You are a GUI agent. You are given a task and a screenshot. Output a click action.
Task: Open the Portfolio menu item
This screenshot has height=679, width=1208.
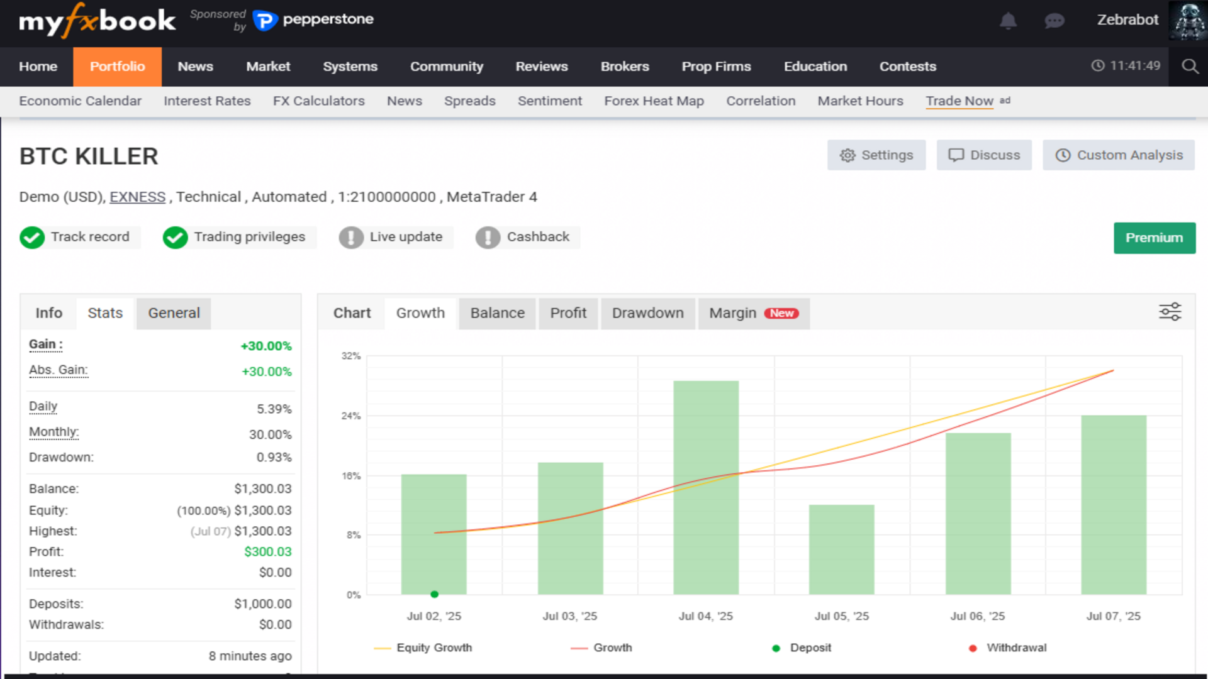point(117,67)
